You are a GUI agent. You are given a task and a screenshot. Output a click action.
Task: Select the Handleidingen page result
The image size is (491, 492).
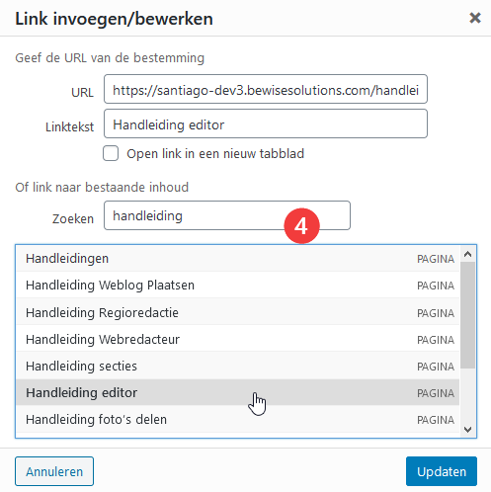click(237, 258)
